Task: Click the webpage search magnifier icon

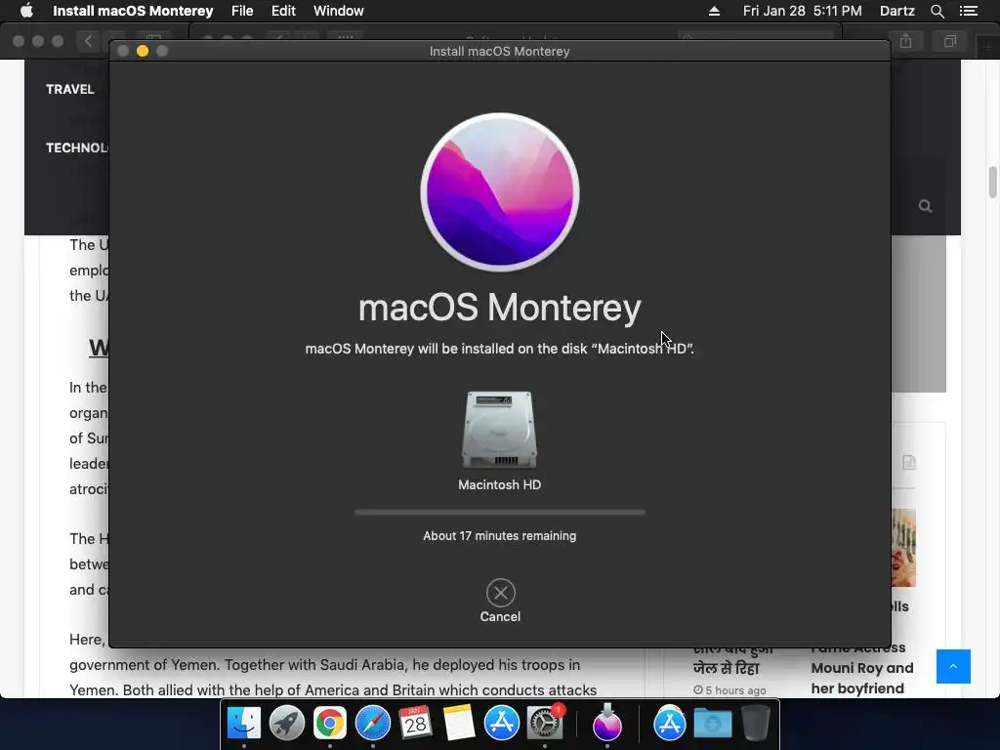Action: click(926, 206)
